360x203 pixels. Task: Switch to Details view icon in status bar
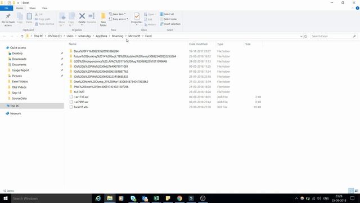(x=351, y=191)
